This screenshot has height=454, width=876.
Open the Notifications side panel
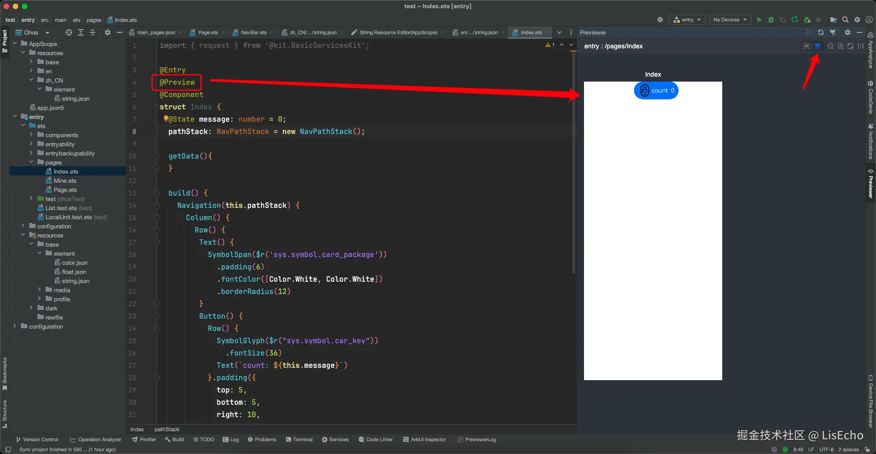tap(871, 141)
